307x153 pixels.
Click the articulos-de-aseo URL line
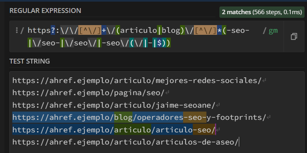125,142
